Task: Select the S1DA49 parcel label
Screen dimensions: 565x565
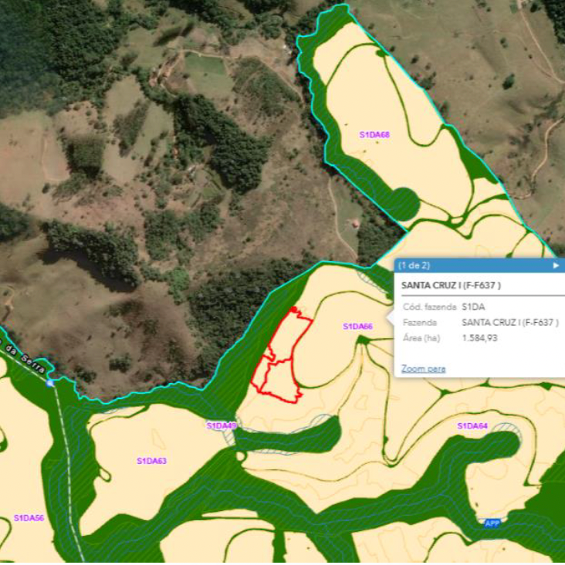Action: tap(221, 426)
